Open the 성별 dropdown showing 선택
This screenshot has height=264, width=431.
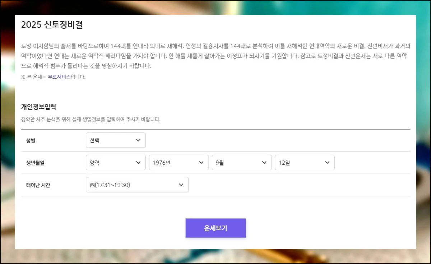pyautogui.click(x=115, y=140)
